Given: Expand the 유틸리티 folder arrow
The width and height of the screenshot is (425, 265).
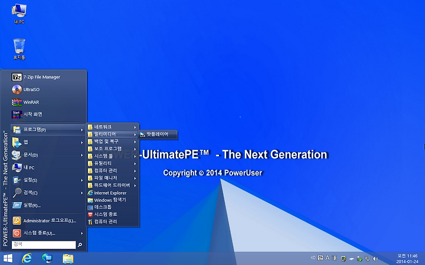Looking at the screenshot, I should [135, 164].
